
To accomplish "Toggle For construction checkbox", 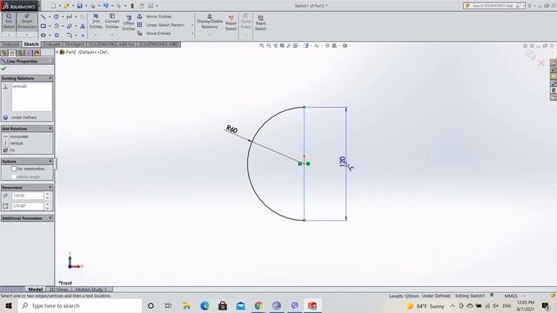I will click(14, 169).
